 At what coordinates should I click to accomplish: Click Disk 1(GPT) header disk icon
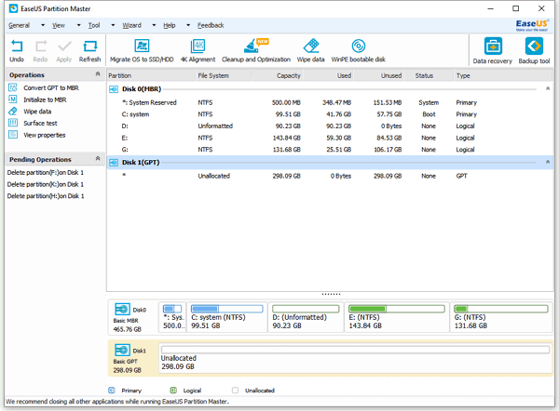tap(114, 163)
